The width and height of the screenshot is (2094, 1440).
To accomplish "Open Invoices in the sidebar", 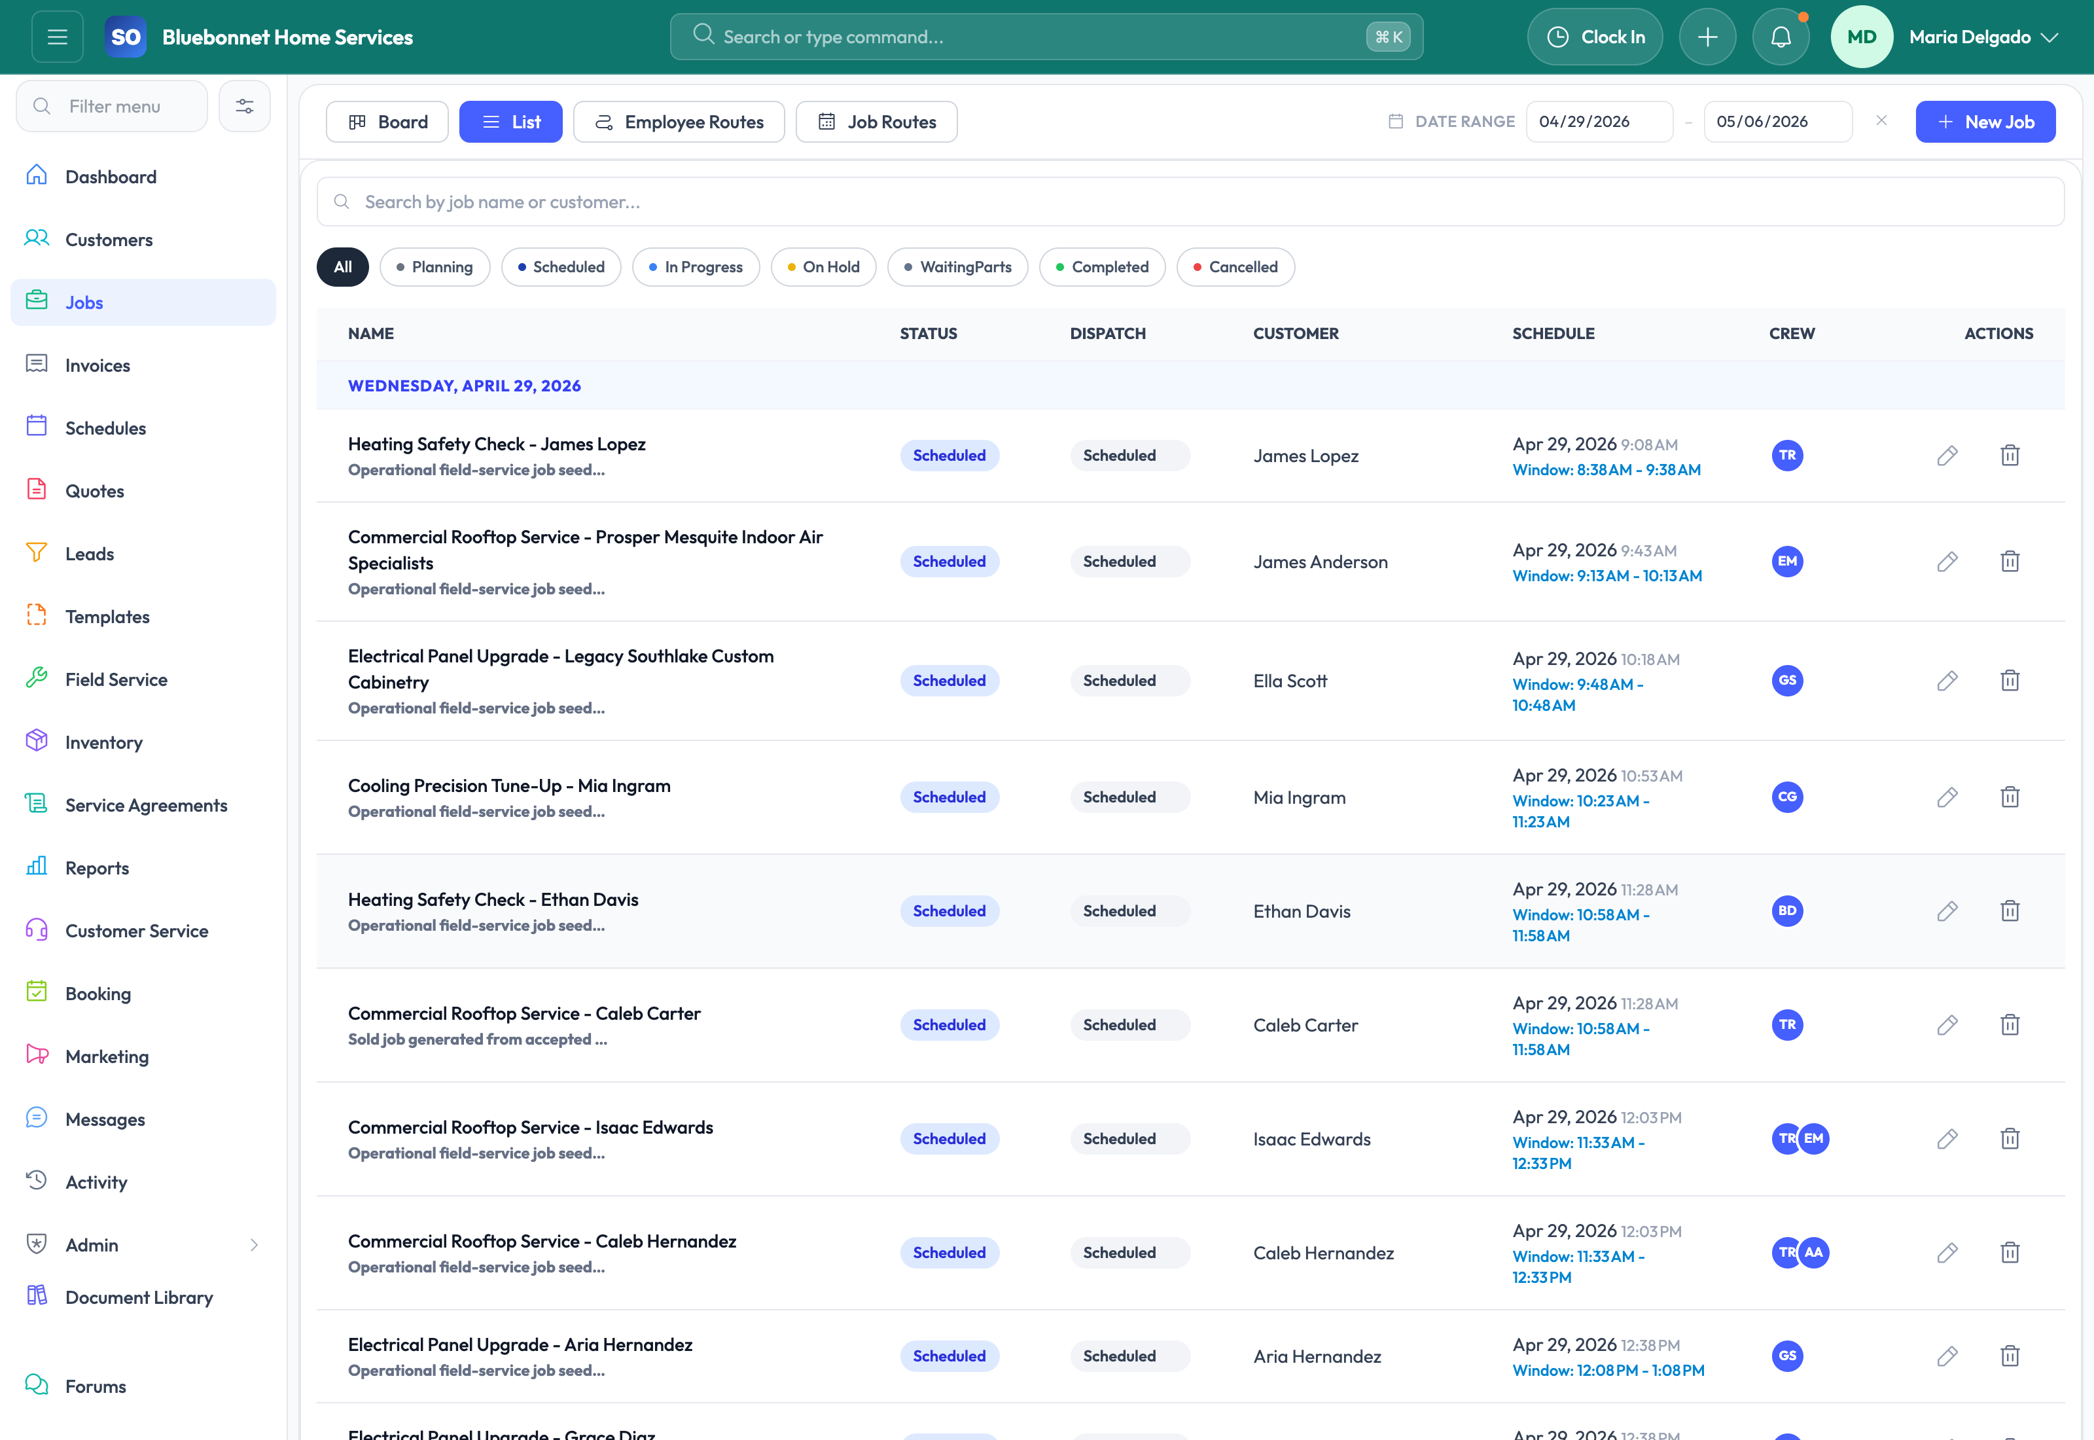I will click(x=143, y=365).
